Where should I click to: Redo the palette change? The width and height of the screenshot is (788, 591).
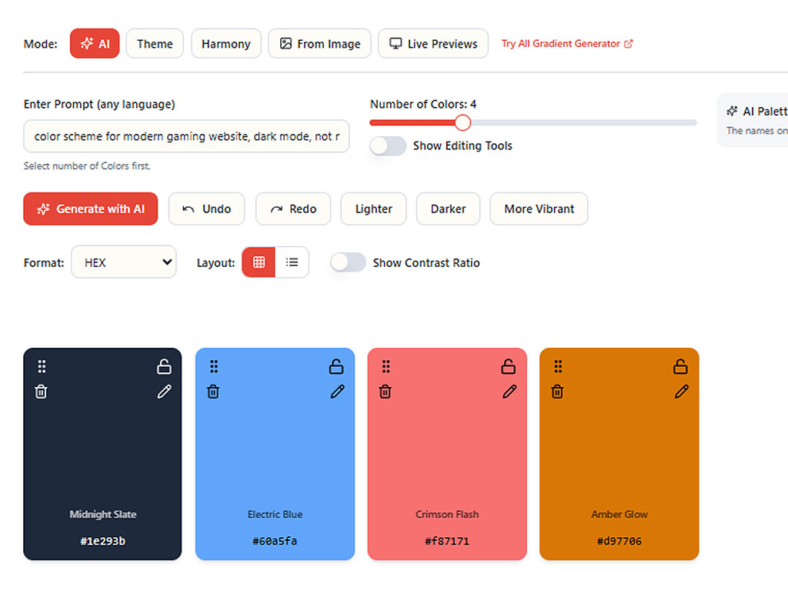[x=293, y=209]
